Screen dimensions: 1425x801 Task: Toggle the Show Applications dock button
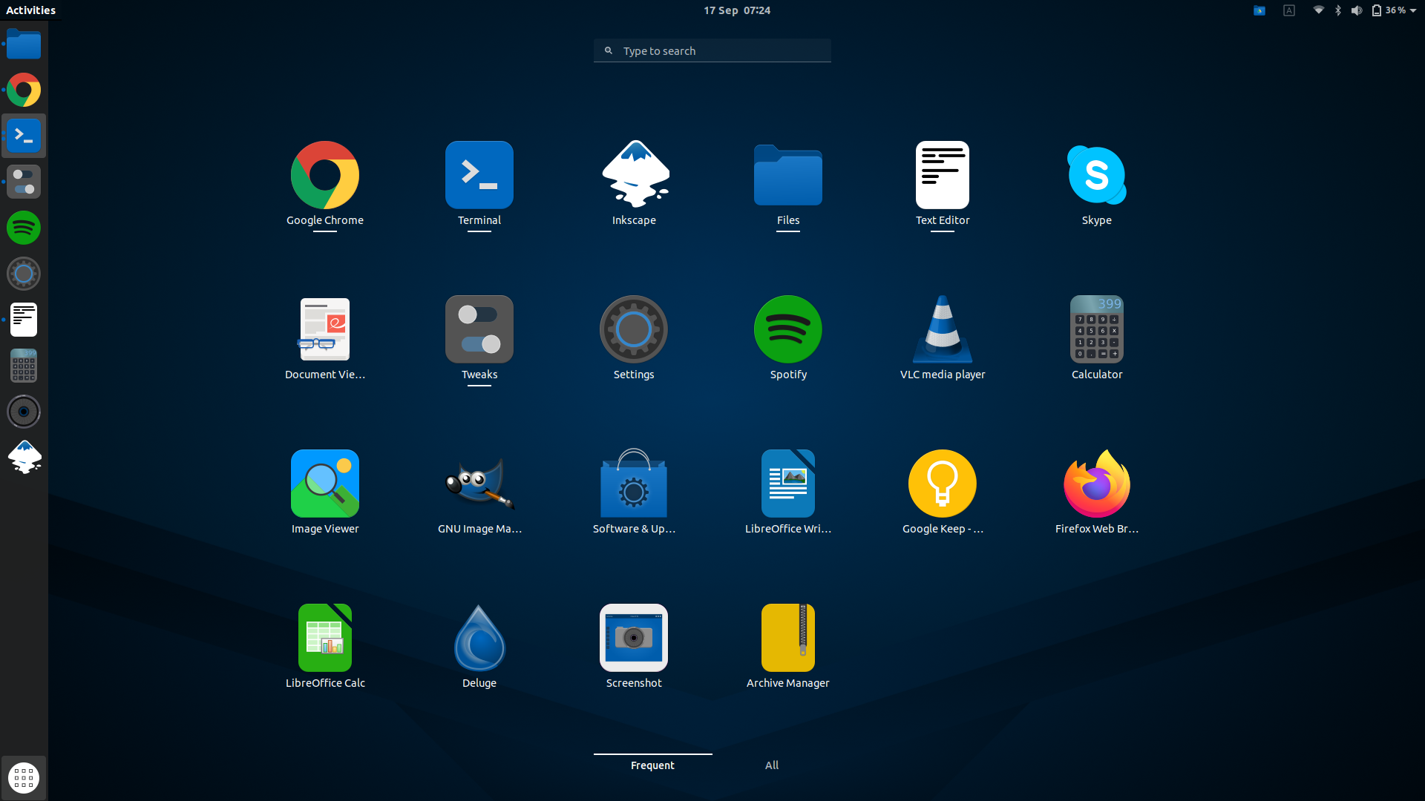point(24,778)
